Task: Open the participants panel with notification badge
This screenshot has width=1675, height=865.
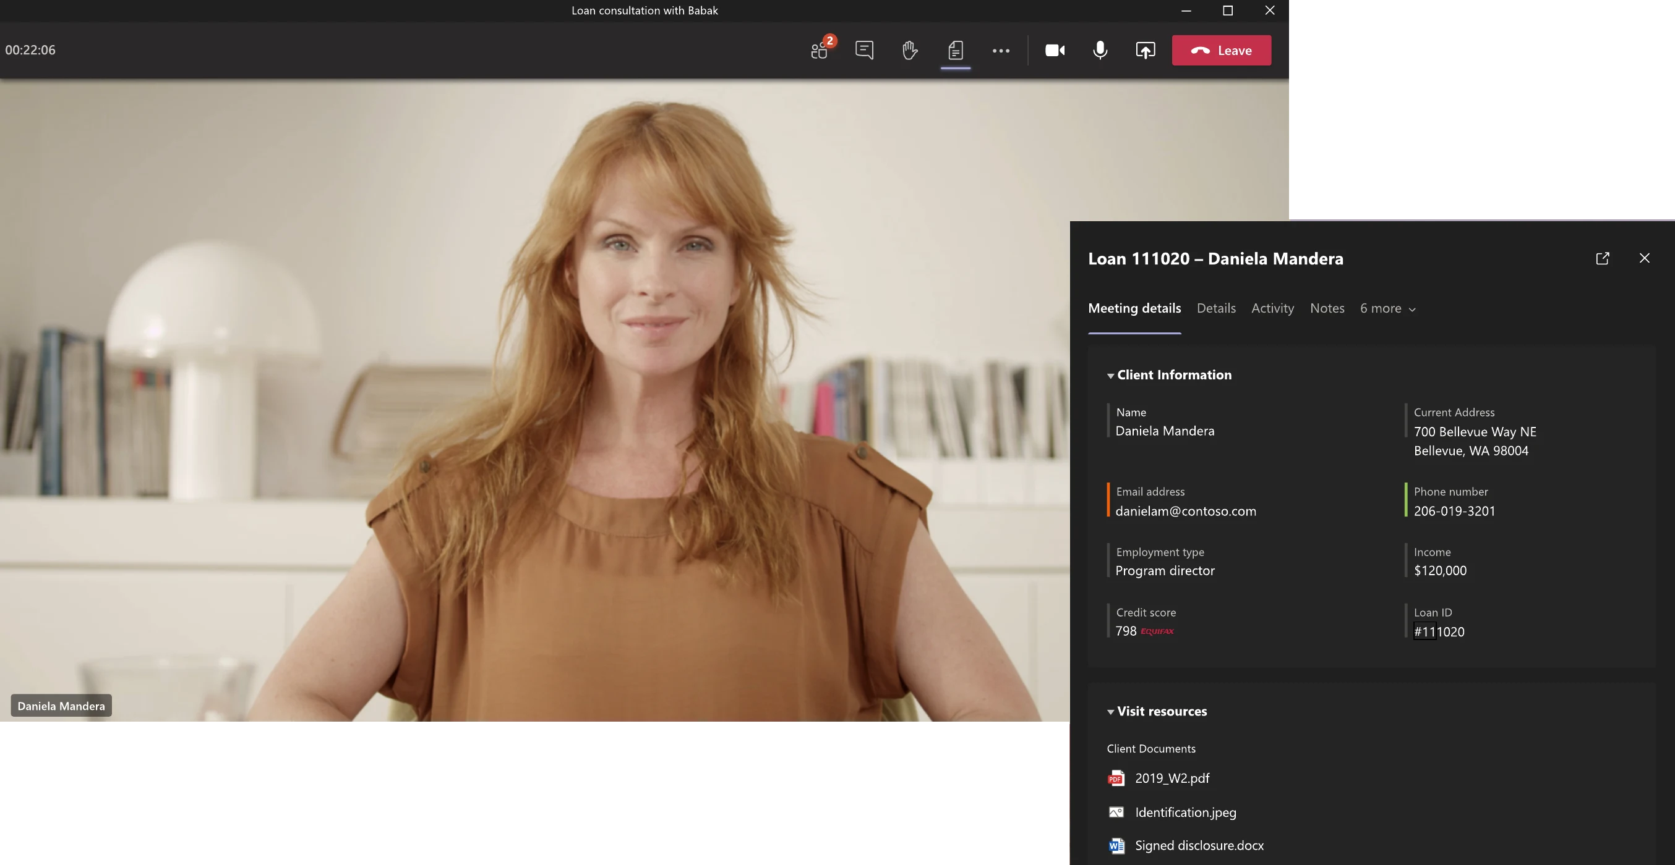Action: (x=821, y=50)
